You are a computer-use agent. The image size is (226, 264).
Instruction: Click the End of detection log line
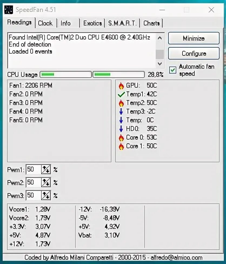point(30,44)
